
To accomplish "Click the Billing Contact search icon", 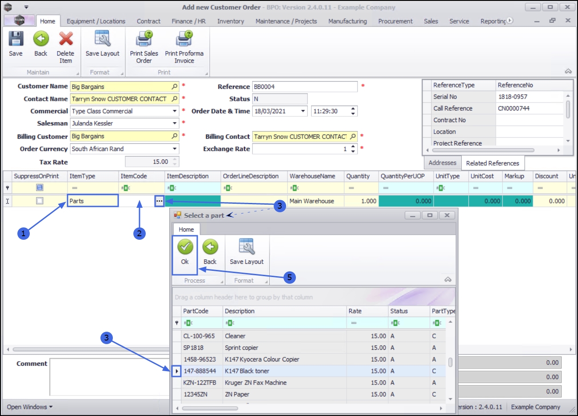I will click(353, 136).
